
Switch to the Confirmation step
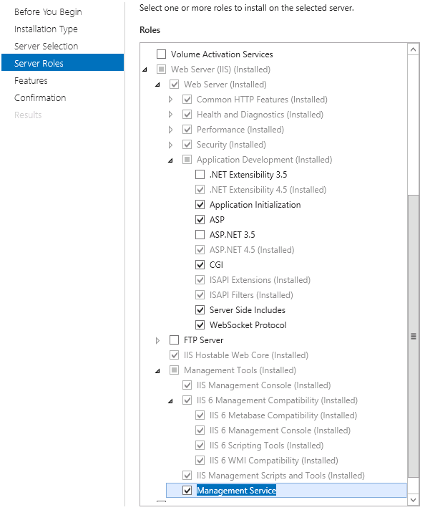pos(40,98)
